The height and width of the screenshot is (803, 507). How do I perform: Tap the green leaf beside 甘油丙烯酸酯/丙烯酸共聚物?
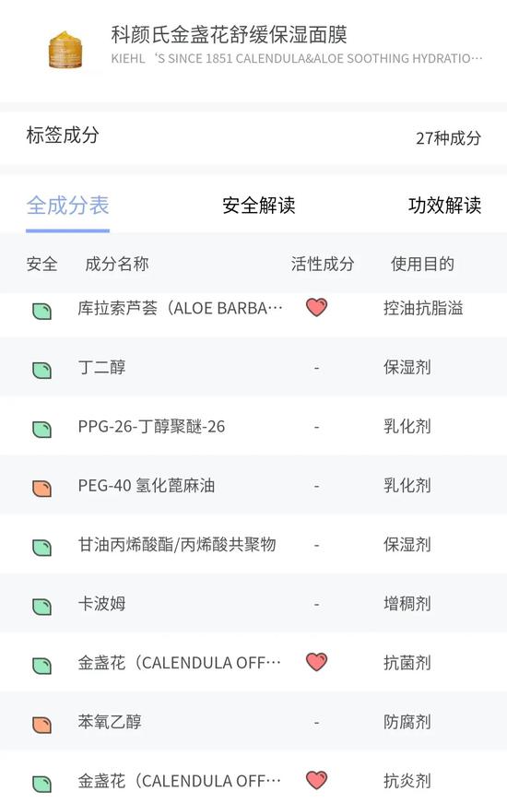coord(41,548)
